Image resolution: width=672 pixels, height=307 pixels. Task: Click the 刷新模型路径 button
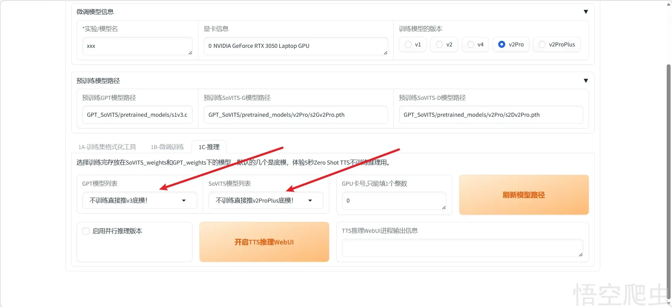[x=524, y=195]
